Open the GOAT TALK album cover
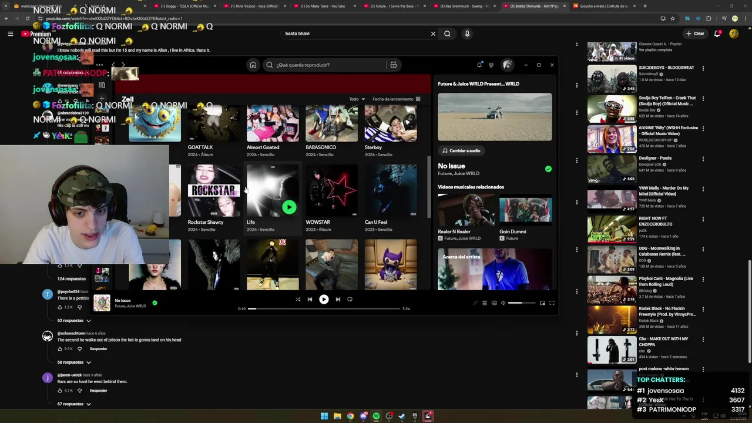 pyautogui.click(x=214, y=124)
